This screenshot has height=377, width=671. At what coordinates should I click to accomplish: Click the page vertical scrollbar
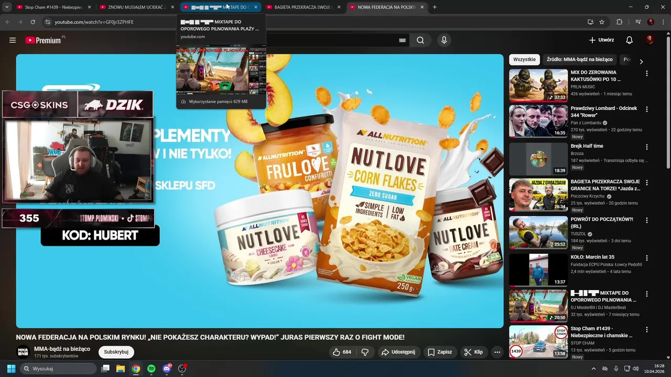pyautogui.click(x=668, y=102)
